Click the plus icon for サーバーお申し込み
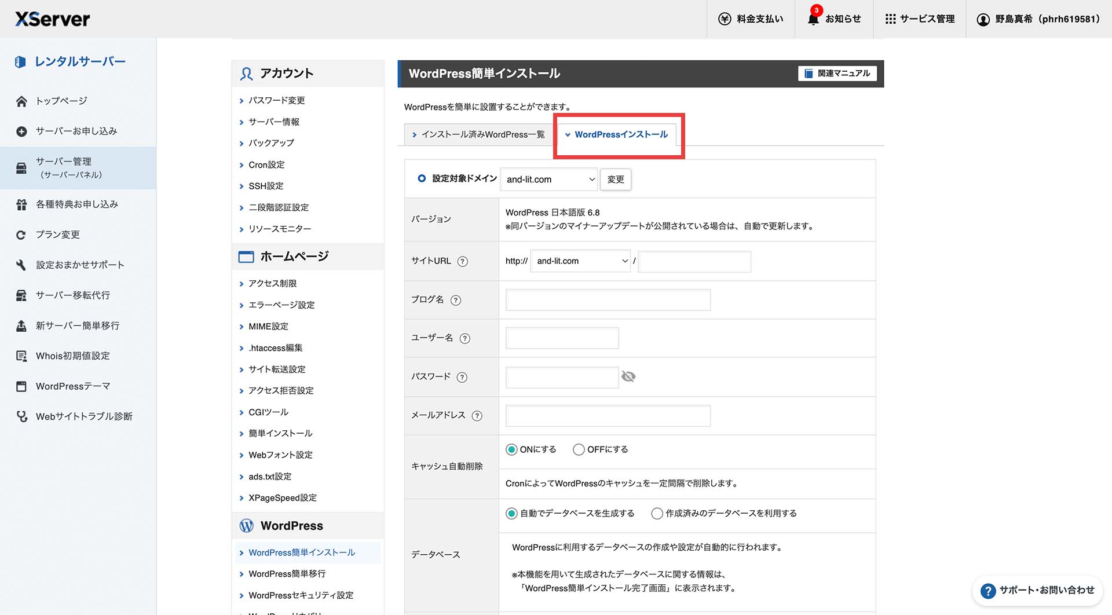This screenshot has height=615, width=1112. [x=21, y=131]
